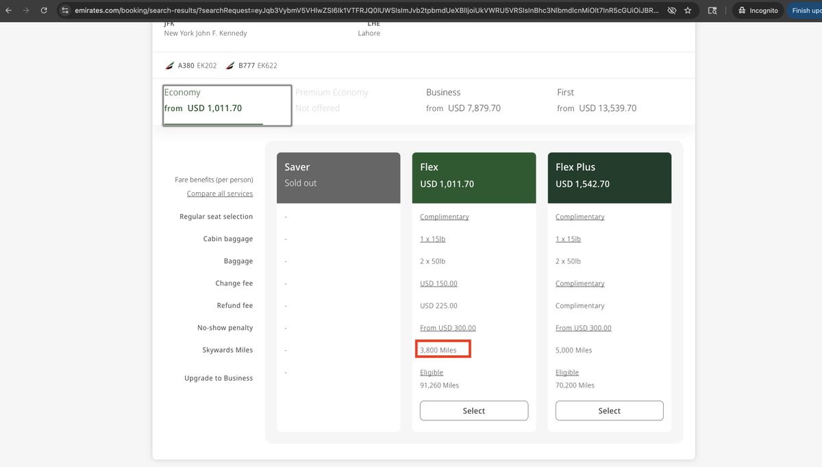Click the Incognito indicator button
Viewport: 822px width, 467px height.
[x=758, y=11]
